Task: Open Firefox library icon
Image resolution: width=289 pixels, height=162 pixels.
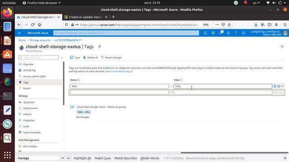Action: coord(263,25)
